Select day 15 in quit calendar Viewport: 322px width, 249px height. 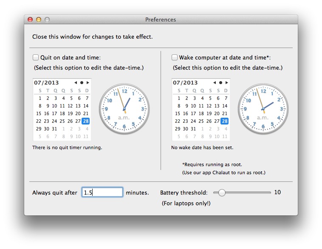coord(39,113)
